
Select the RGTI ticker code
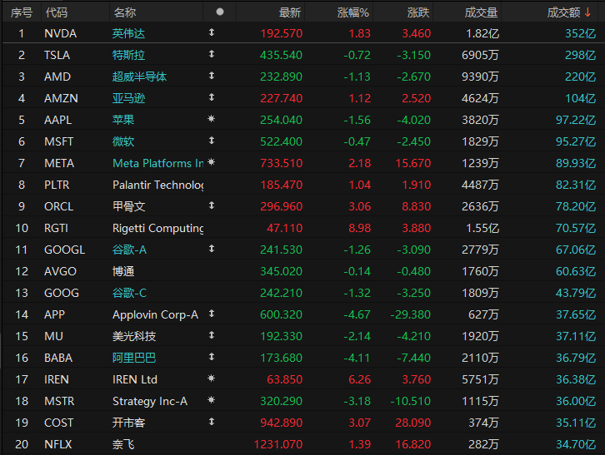pos(56,228)
